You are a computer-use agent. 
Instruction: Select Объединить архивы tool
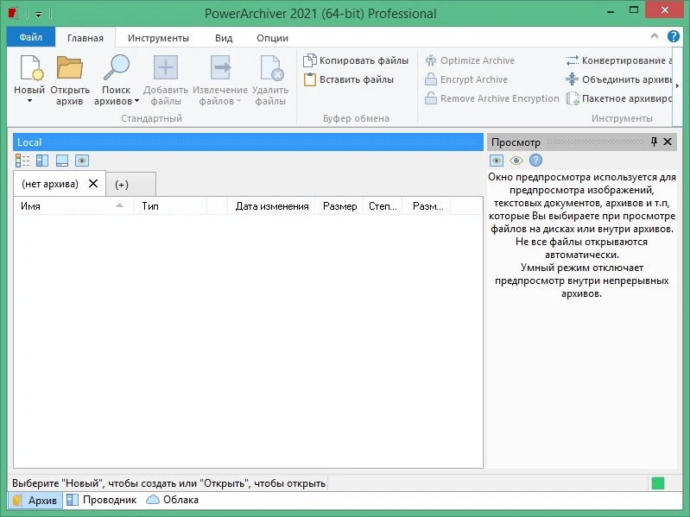coord(619,79)
